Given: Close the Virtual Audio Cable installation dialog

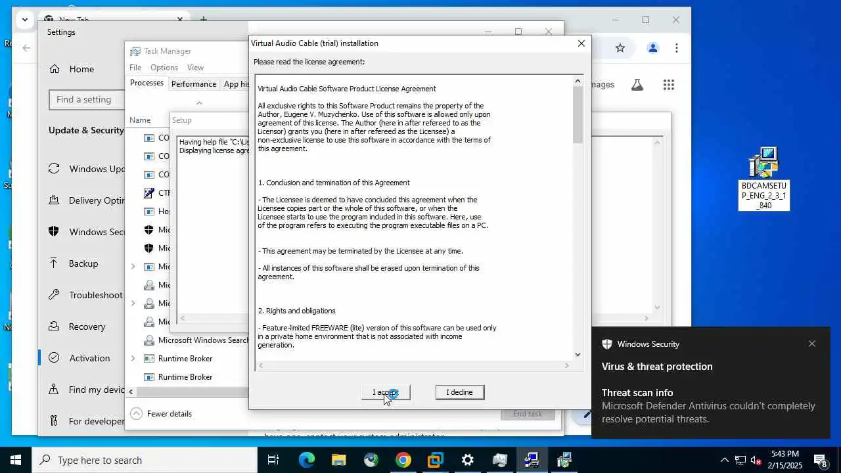Looking at the screenshot, I should coord(581,43).
